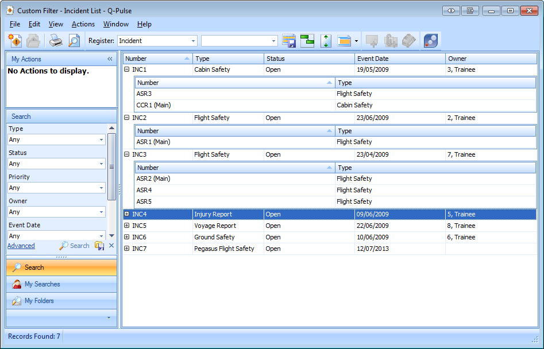Viewport: 544px width, 349px height.
Task: Sort by the Event Date column header
Action: 400,59
